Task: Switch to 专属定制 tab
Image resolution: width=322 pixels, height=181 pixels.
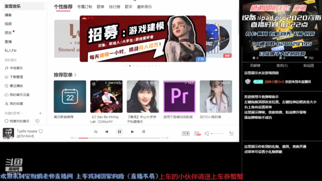Action: click(x=85, y=7)
